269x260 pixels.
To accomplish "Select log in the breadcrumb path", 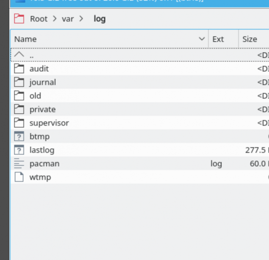I will 99,19.
